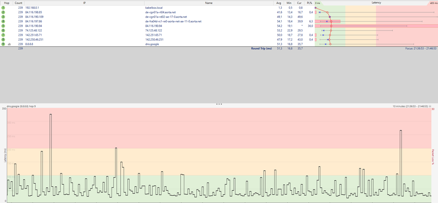The width and height of the screenshot is (438, 203).
Task: Click hostname dns.google
Action: tap(152, 44)
